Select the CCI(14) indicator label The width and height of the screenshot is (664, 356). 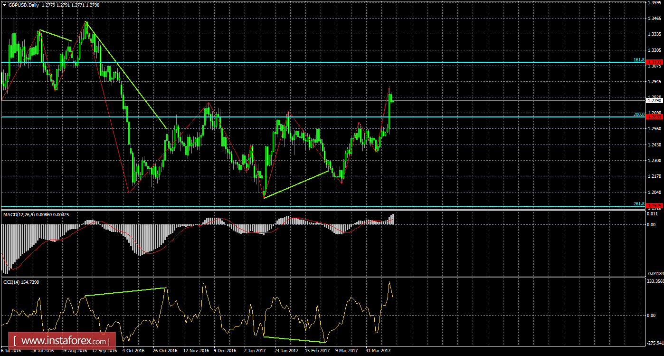pyautogui.click(x=13, y=282)
